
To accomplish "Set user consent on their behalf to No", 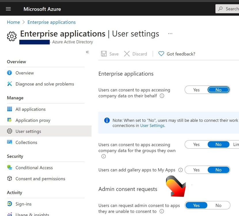I will tap(219, 90).
